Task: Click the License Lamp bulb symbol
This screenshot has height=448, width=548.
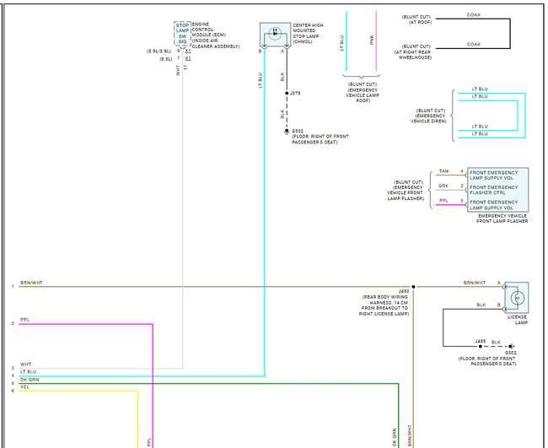Action: (x=518, y=298)
